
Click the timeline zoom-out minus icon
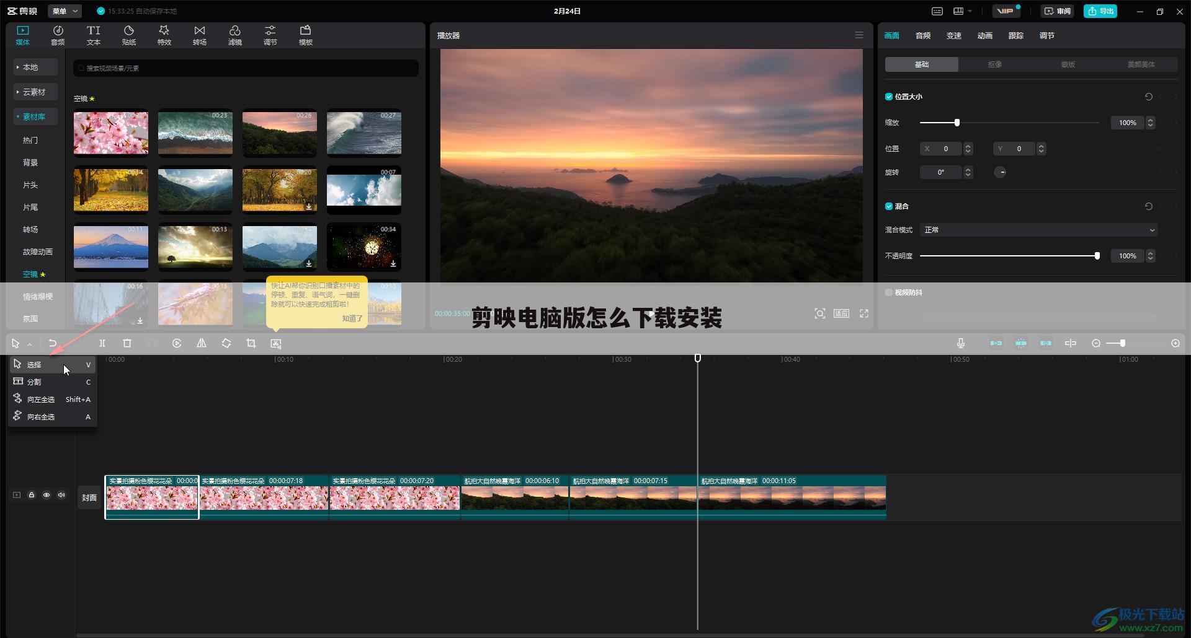point(1096,343)
